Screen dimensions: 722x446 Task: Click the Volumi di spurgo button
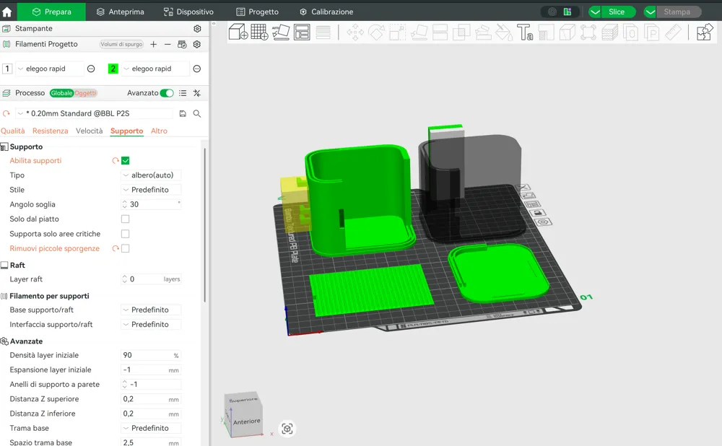tap(121, 44)
